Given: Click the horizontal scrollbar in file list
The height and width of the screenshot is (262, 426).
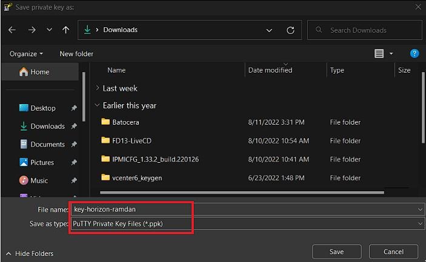Looking at the screenshot, I should pyautogui.click(x=242, y=192).
